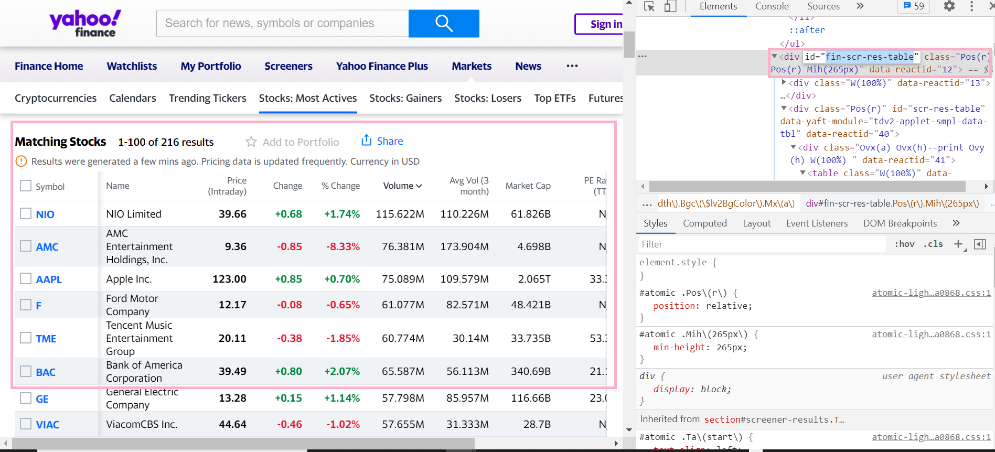Toggle the computed styles sidebar icon

point(980,244)
